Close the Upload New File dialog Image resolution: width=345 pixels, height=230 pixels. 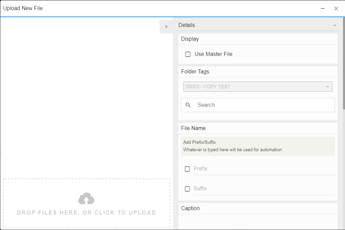coord(336,8)
